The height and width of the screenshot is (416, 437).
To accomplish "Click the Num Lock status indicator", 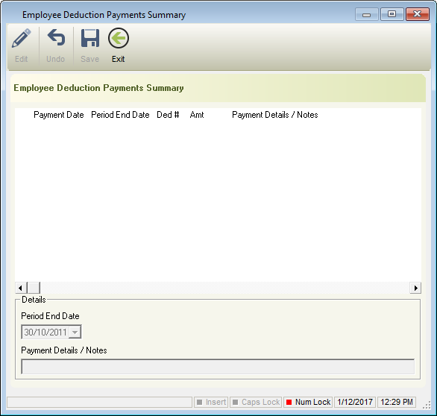I will pos(308,402).
